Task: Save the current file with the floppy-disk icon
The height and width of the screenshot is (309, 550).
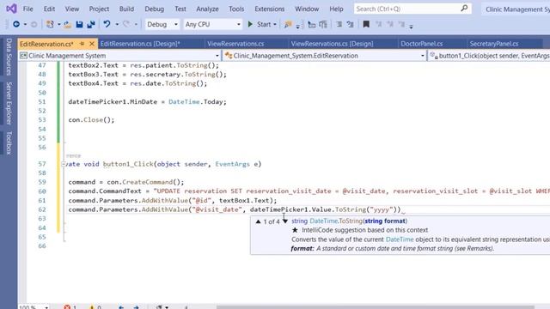Action: coord(79,24)
